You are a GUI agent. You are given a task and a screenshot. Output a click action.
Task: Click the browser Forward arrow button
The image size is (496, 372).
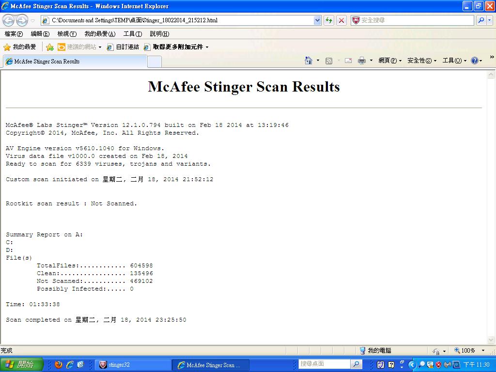point(22,20)
